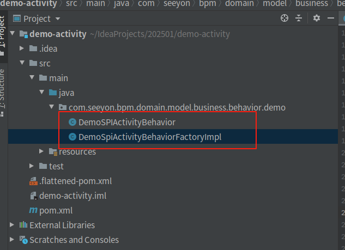Viewport: 345px width, 250px height.
Task: Select DemoSpiActivityBehaviorFactoryImpl class file
Action: [x=149, y=137]
